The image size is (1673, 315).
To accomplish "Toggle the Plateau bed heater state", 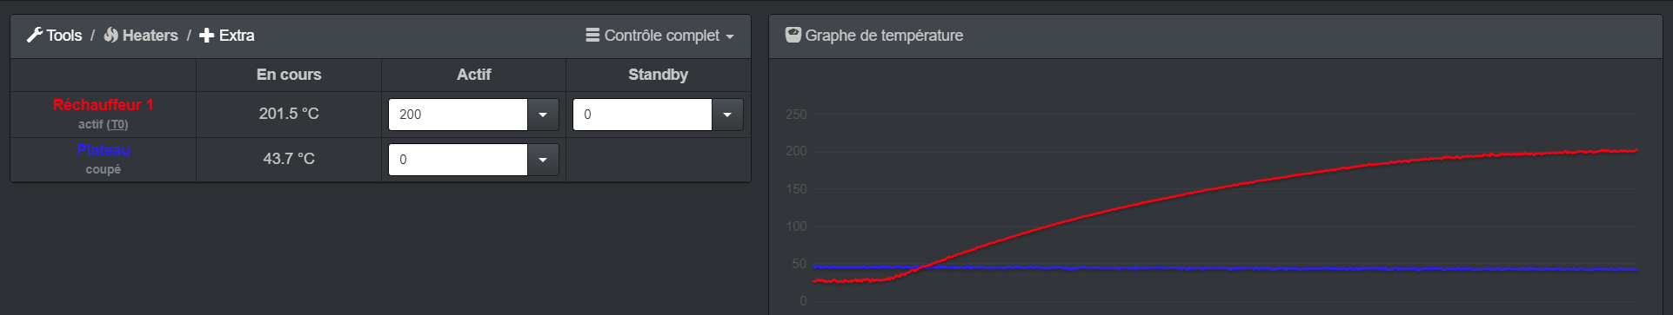I will click(x=104, y=150).
